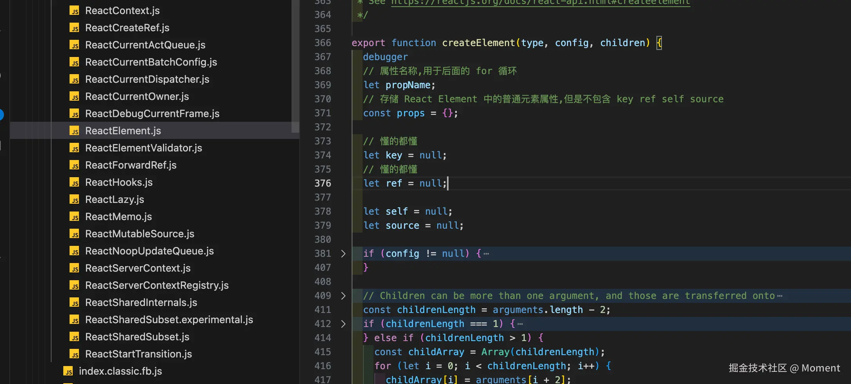This screenshot has height=384, width=851.
Task: Open ReactCurrentDispatcher.js file
Action: [147, 79]
